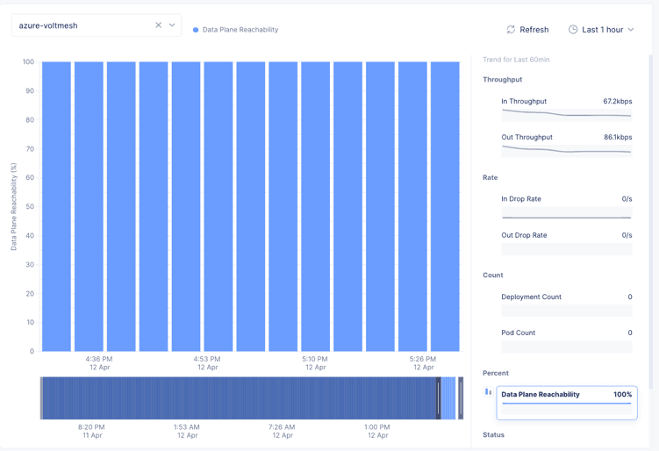This screenshot has height=451, width=659.
Task: Select the In Throughput metric card
Action: pyautogui.click(x=566, y=108)
